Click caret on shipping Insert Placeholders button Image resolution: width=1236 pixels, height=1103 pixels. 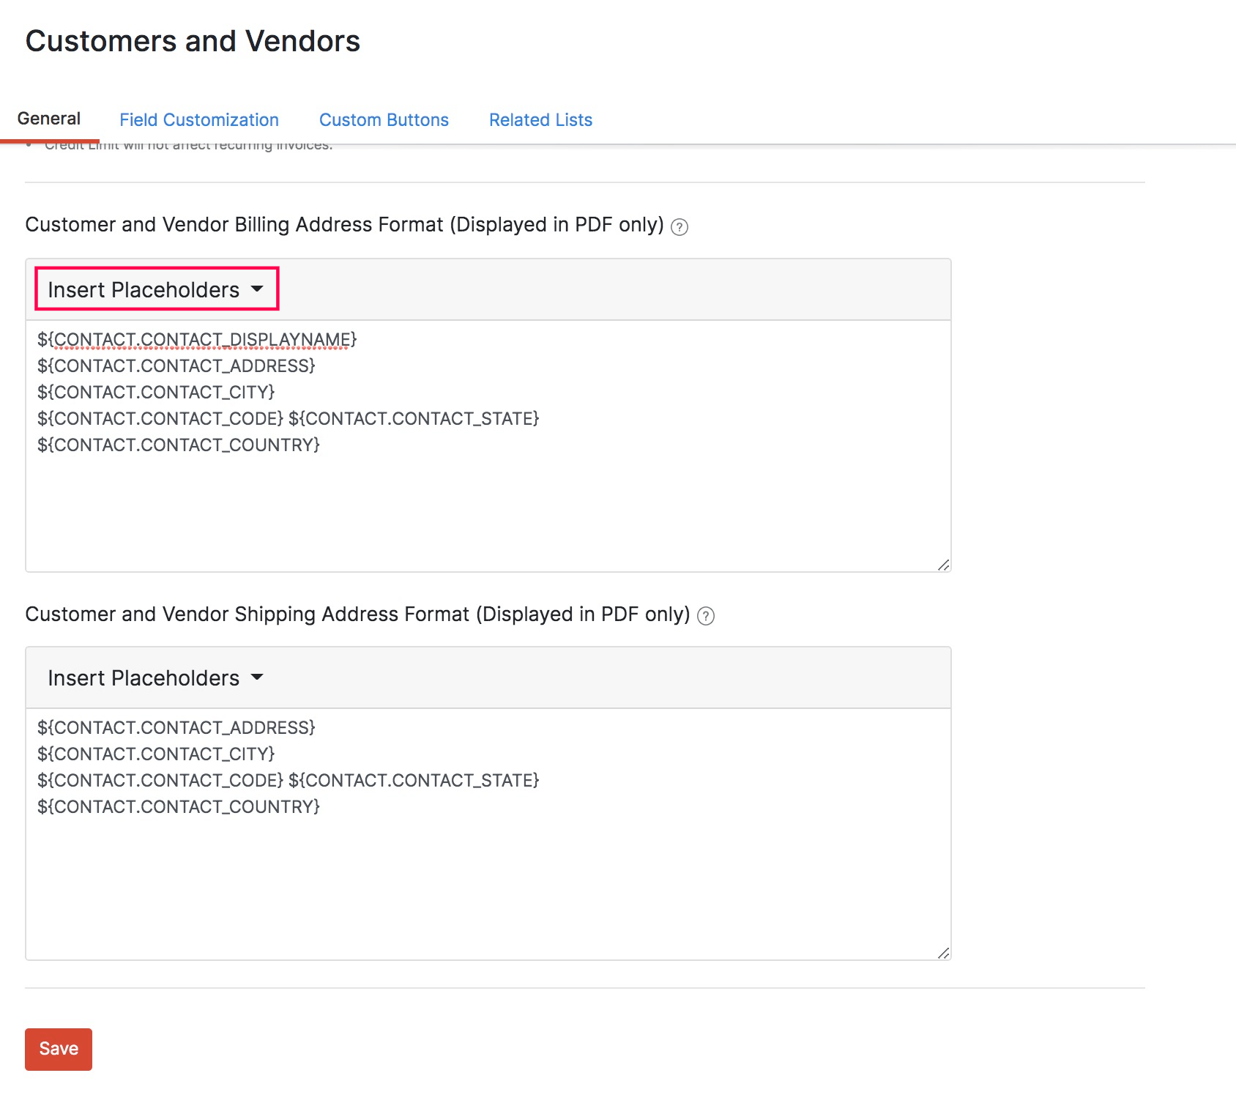258,677
